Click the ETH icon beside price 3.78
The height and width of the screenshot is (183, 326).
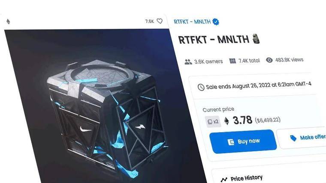226,121
